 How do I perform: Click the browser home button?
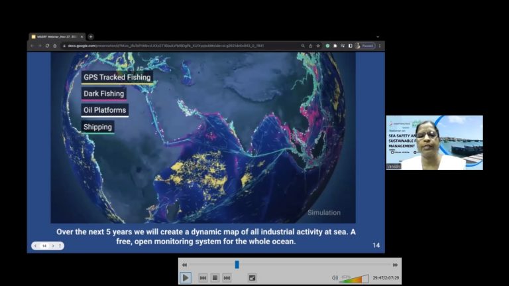[55, 46]
